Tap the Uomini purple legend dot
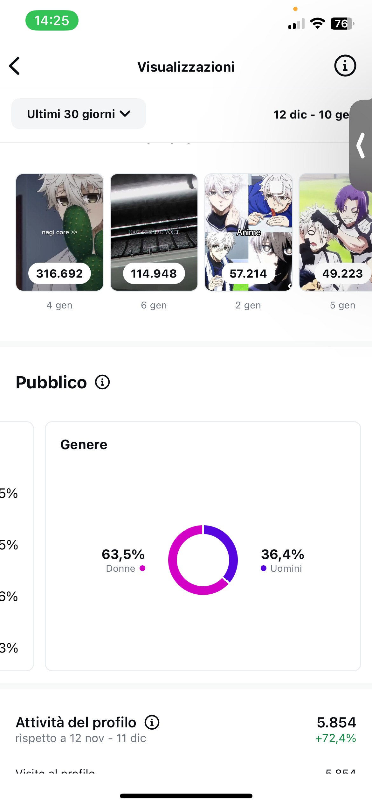The width and height of the screenshot is (372, 806). coord(264,568)
